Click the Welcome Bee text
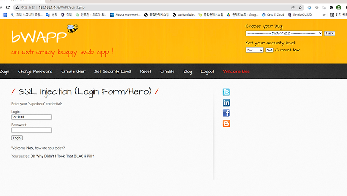Image resolution: width=347 pixels, height=196 pixels. tap(236, 71)
